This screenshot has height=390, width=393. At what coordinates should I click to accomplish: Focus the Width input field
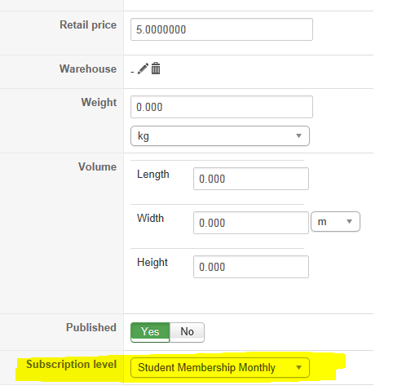pos(251,223)
